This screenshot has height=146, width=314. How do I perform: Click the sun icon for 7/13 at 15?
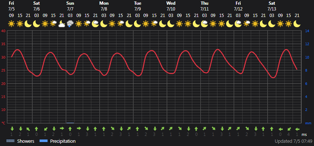(x=289, y=24)
